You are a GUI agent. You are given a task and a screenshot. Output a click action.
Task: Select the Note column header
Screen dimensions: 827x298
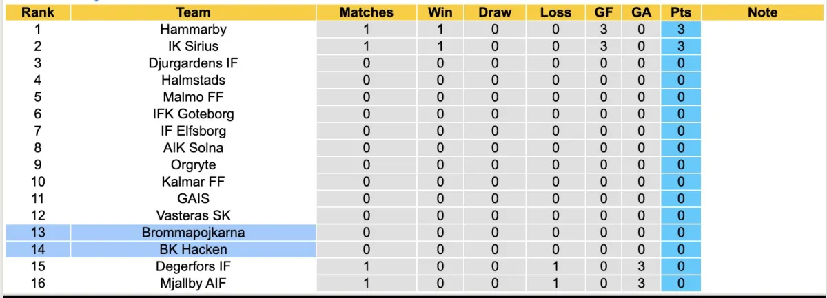(x=762, y=12)
